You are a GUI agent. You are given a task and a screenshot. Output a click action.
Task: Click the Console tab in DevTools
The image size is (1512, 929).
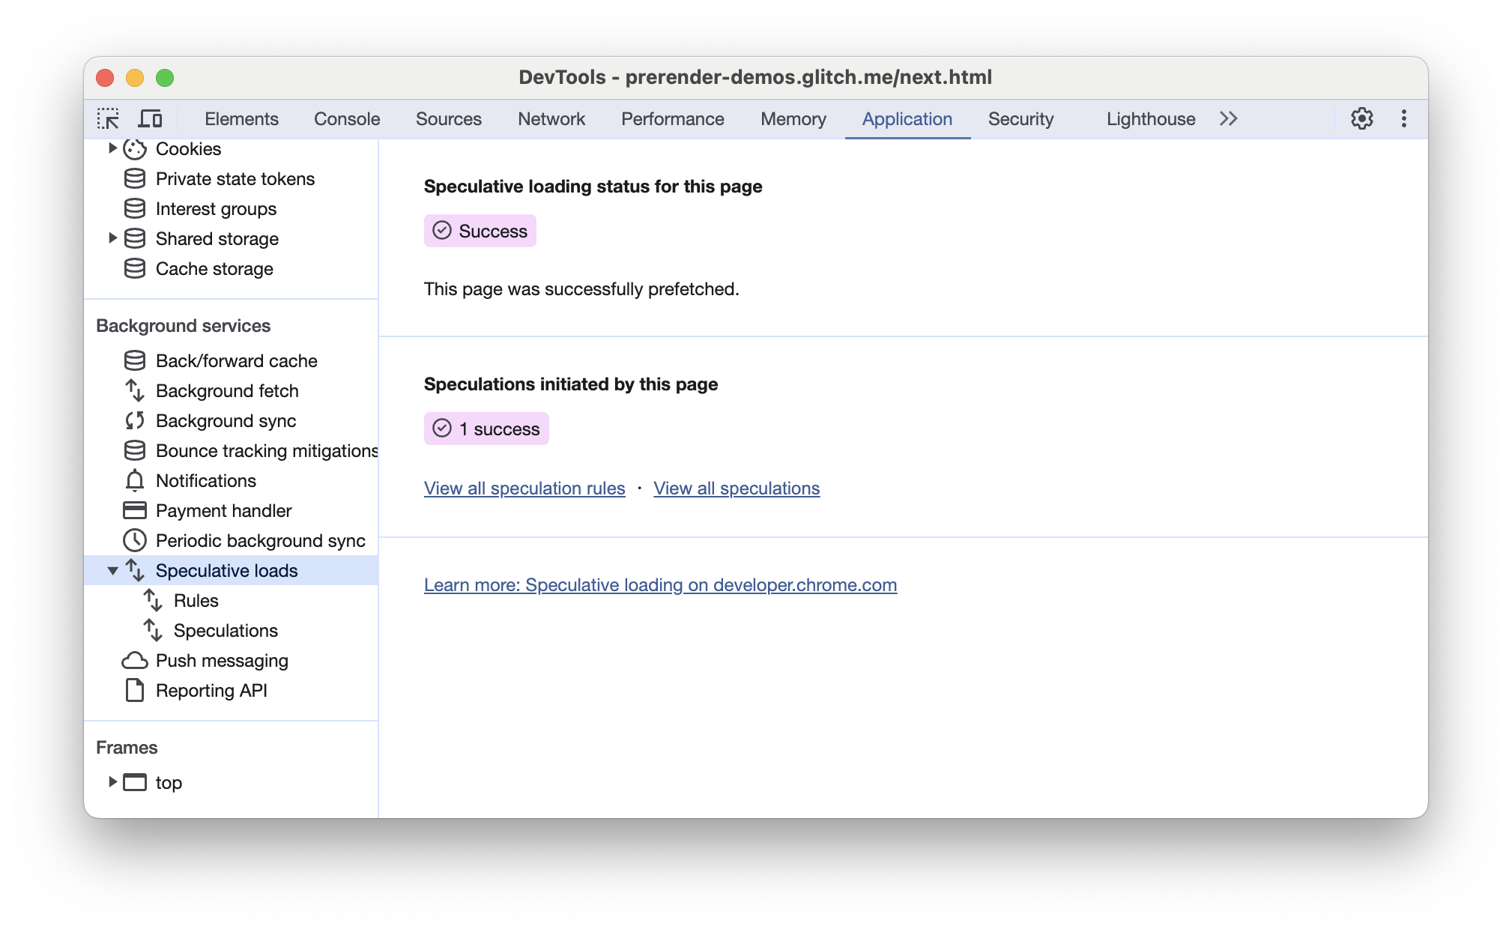[x=347, y=119]
